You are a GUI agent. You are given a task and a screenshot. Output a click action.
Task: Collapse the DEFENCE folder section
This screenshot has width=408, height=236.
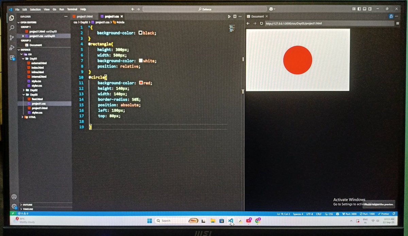[x=25, y=50]
